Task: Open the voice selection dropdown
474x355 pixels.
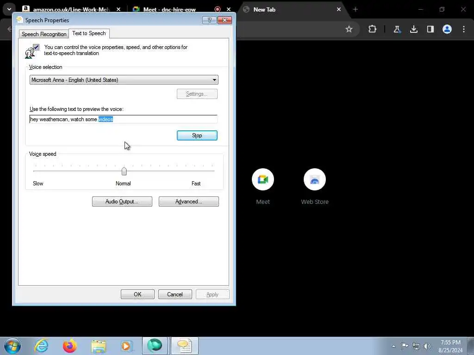Action: coord(124,80)
